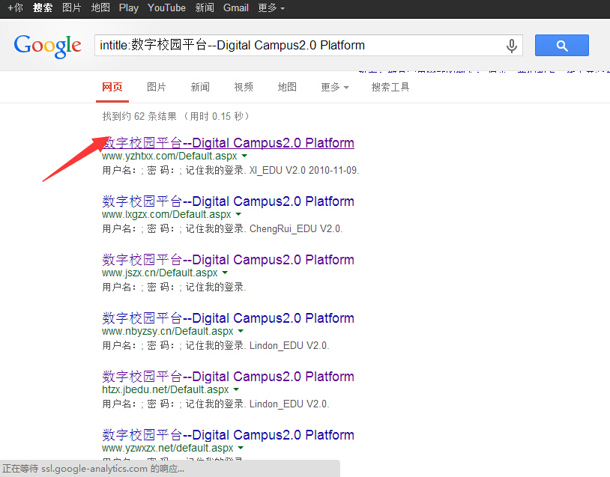The height and width of the screenshot is (477, 610).
Task: Click the URL text www.yzhtxx.com/Default.aspx
Action: (x=169, y=156)
